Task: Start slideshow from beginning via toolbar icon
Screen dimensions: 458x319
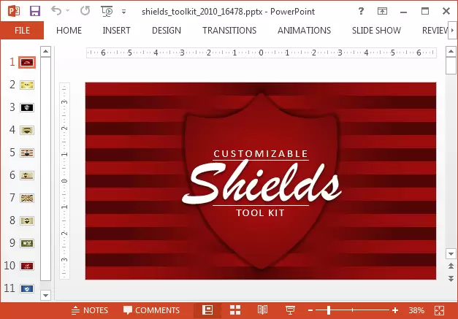Action: (107, 12)
